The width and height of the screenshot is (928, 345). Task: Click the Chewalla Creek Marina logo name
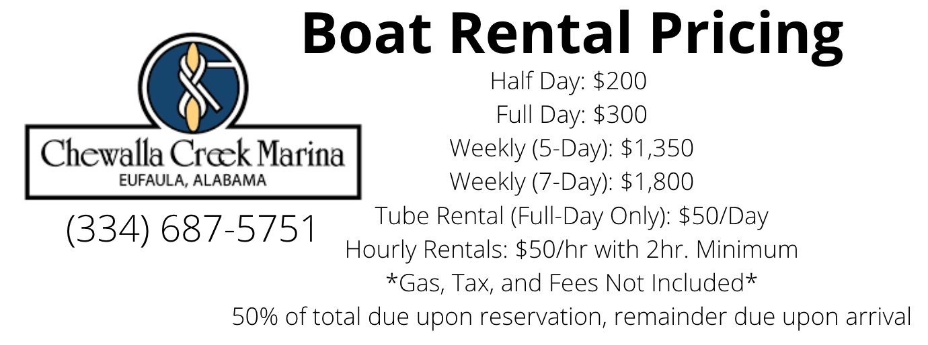[192, 154]
